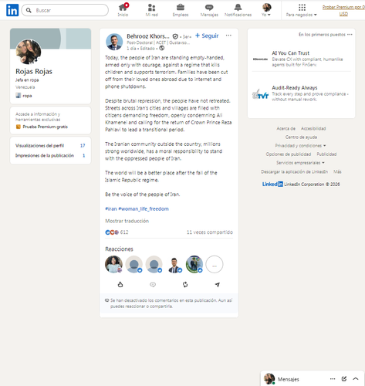Viewport: 365px width, 386px height.
Task: Expand the Mensajes panel chevron
Action: 356,379
